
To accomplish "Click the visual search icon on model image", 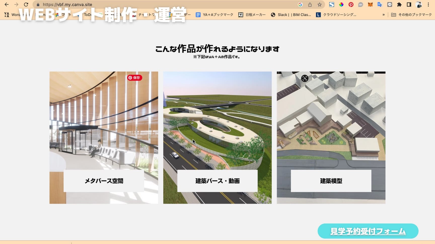I will click(305, 78).
